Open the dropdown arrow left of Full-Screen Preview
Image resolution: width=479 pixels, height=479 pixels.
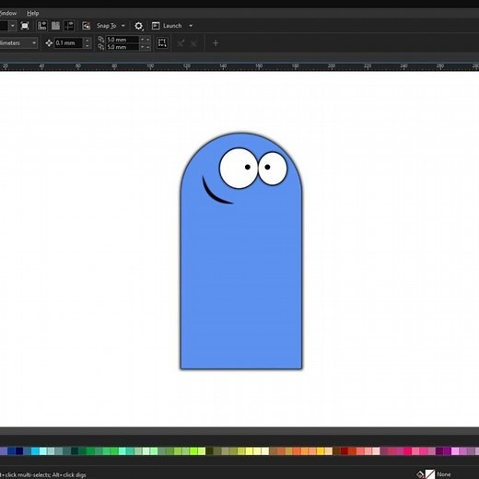pyautogui.click(x=13, y=26)
